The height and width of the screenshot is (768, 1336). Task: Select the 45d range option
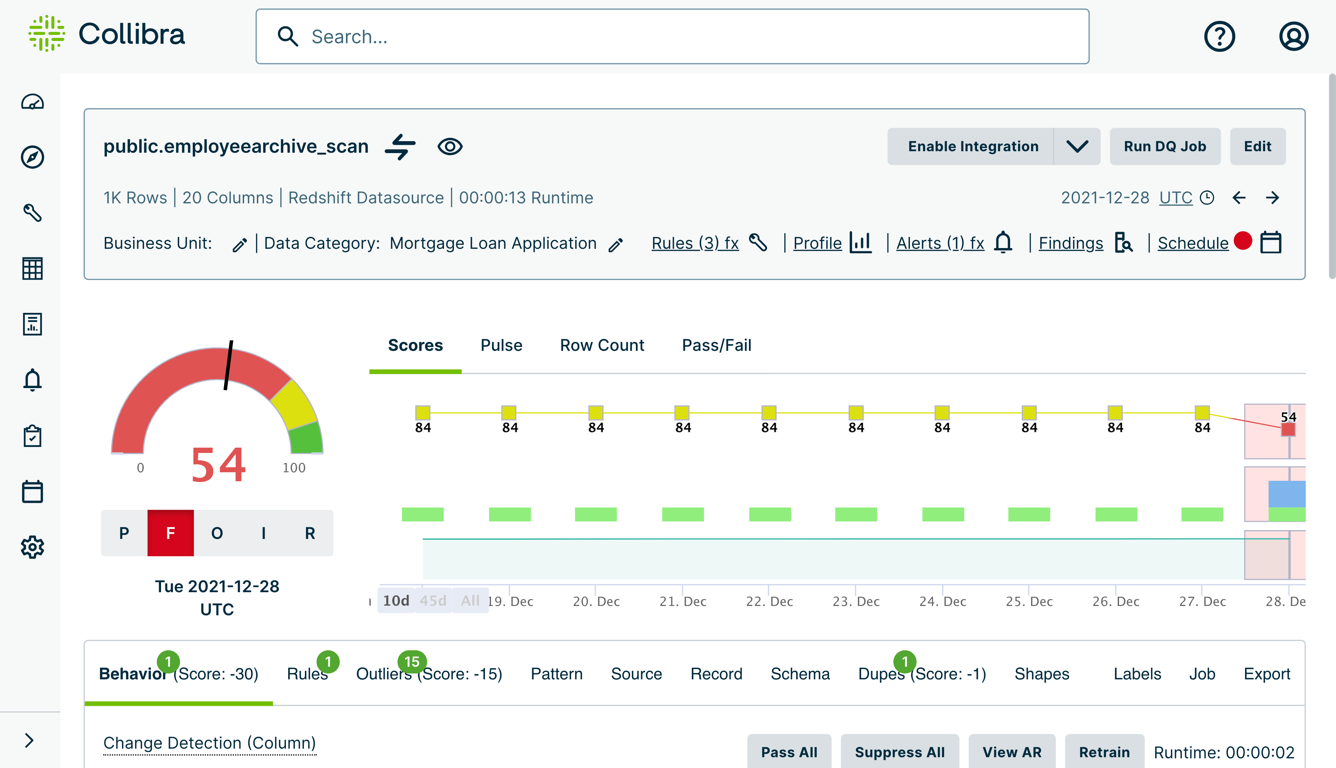[433, 600]
